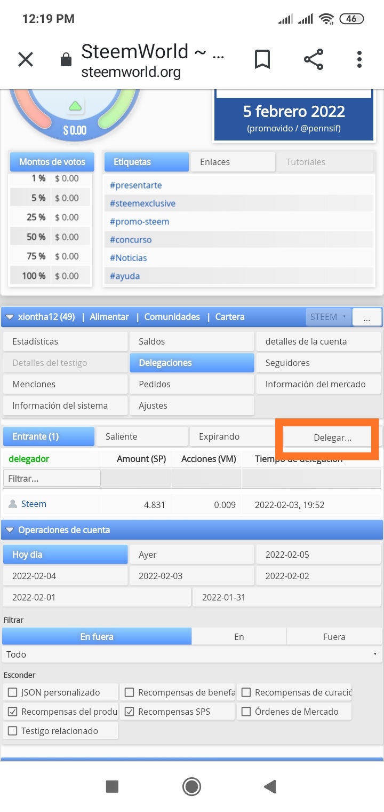Collapse the Operaciones de cuenta section
This screenshot has width=384, height=812.
point(10,530)
